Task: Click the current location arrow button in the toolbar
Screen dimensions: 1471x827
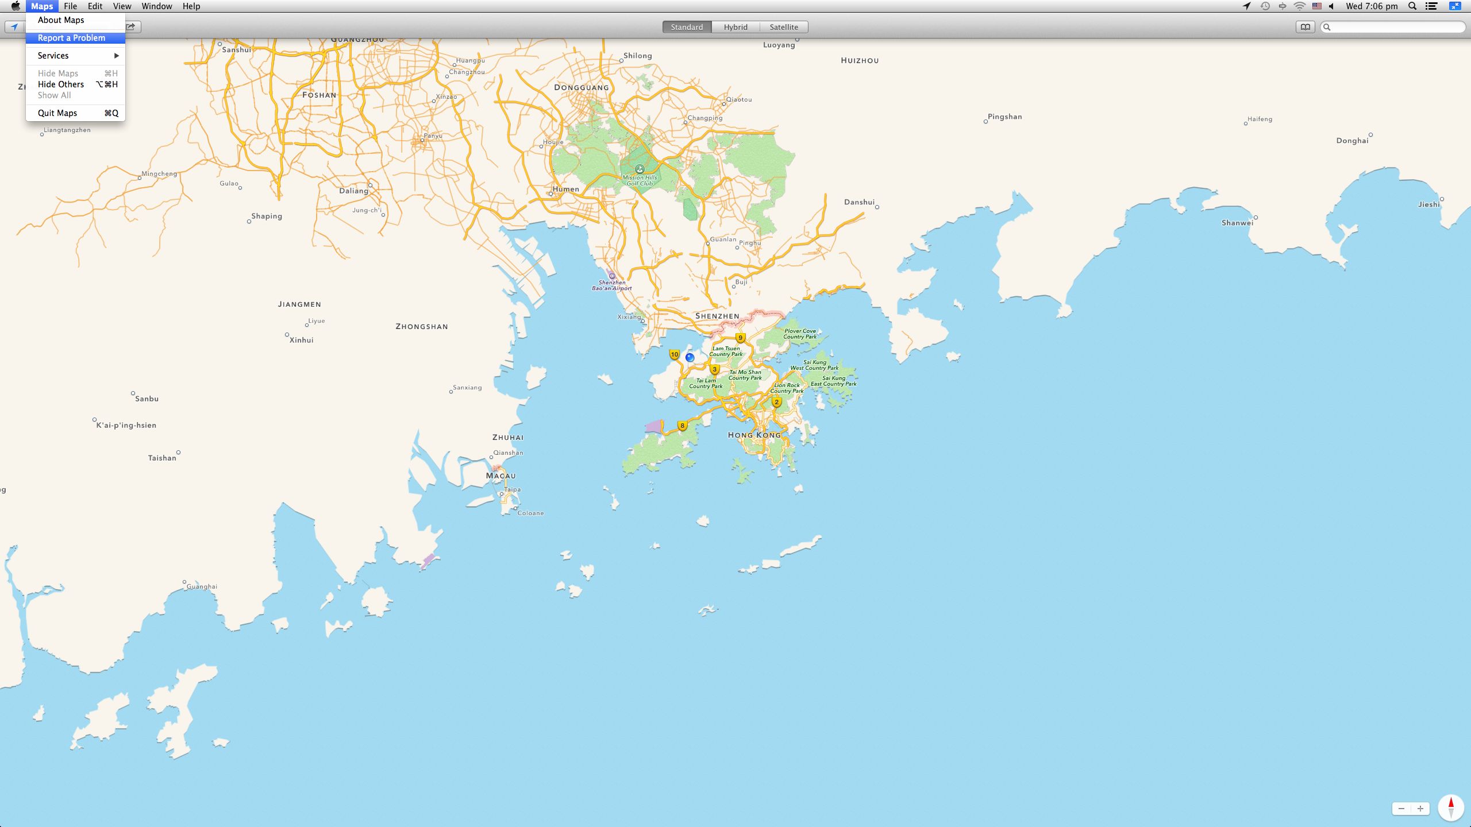Action: click(x=14, y=27)
